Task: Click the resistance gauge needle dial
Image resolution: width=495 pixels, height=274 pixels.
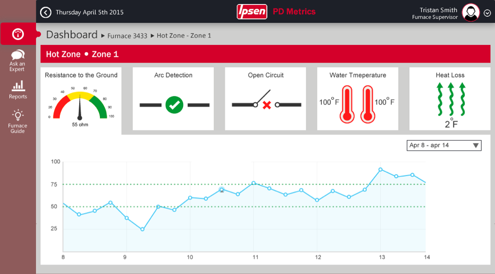Action: pyautogui.click(x=79, y=106)
